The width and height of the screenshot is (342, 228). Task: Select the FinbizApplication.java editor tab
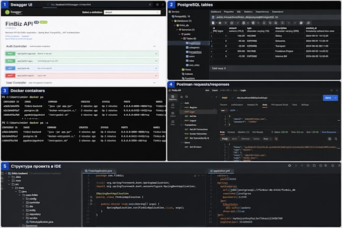coord(100,171)
